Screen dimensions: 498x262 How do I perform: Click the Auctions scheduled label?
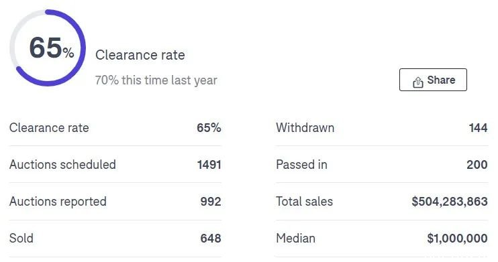click(x=62, y=165)
